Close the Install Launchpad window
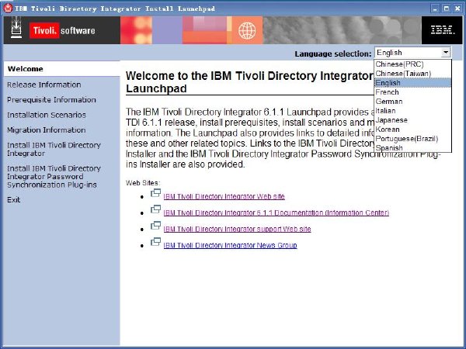The width and height of the screenshot is (466, 349). coord(457,9)
